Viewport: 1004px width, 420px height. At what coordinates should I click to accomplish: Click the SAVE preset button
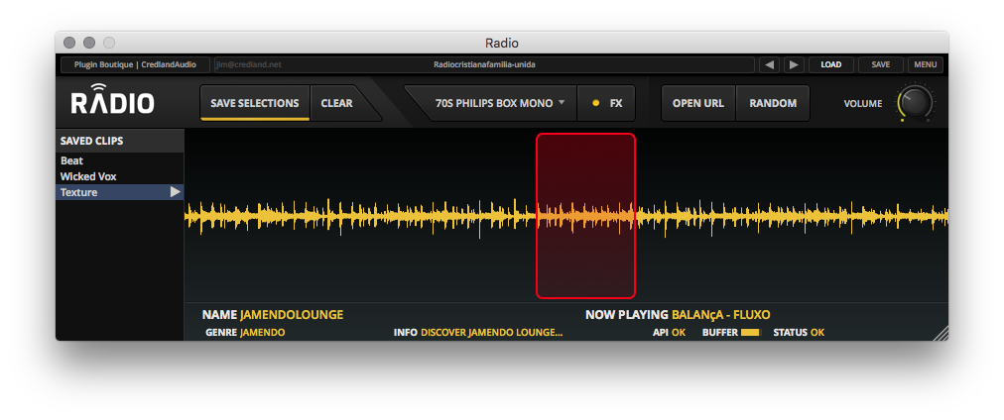[880, 64]
